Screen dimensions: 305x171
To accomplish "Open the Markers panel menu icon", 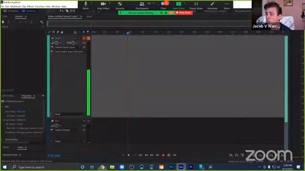I will (x=26, y=17).
